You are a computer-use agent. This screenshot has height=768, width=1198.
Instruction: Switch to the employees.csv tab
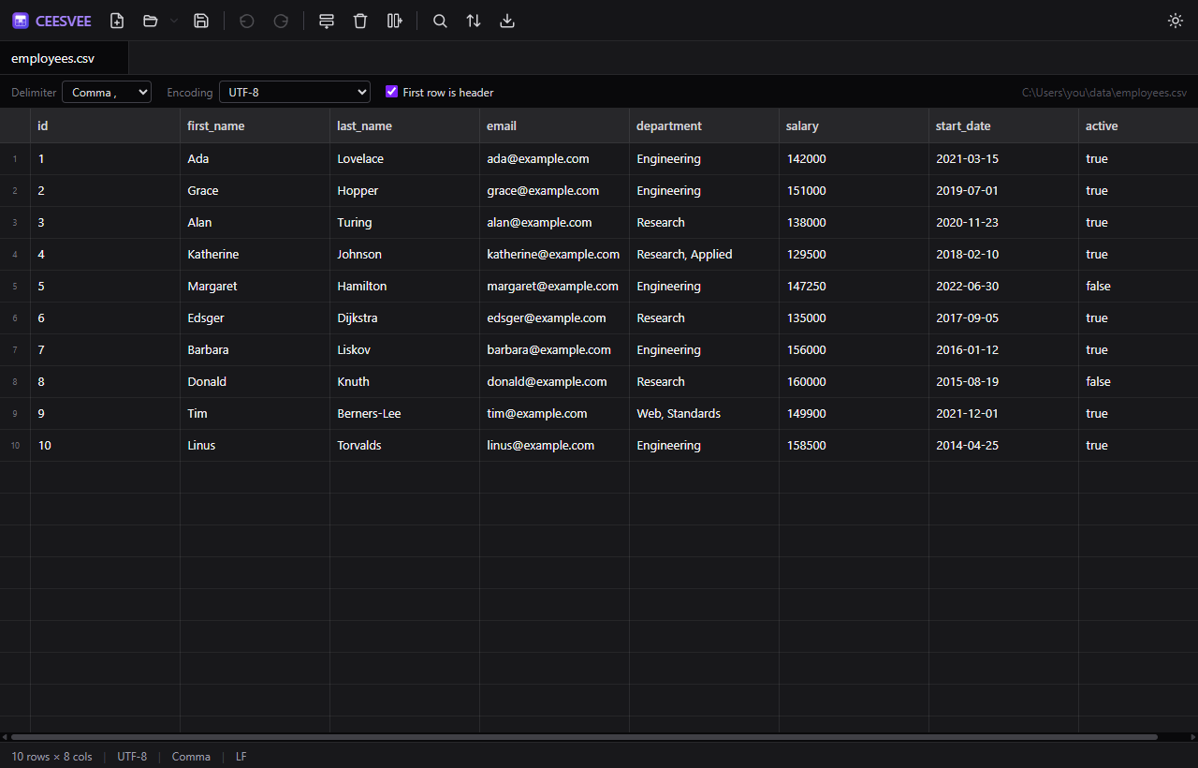click(64, 58)
